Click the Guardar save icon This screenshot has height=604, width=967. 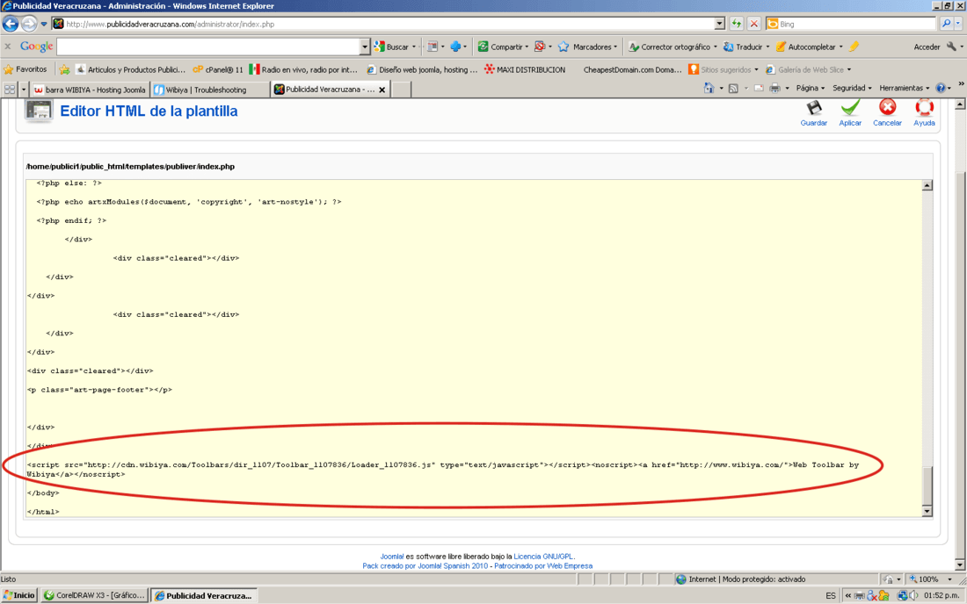point(814,108)
